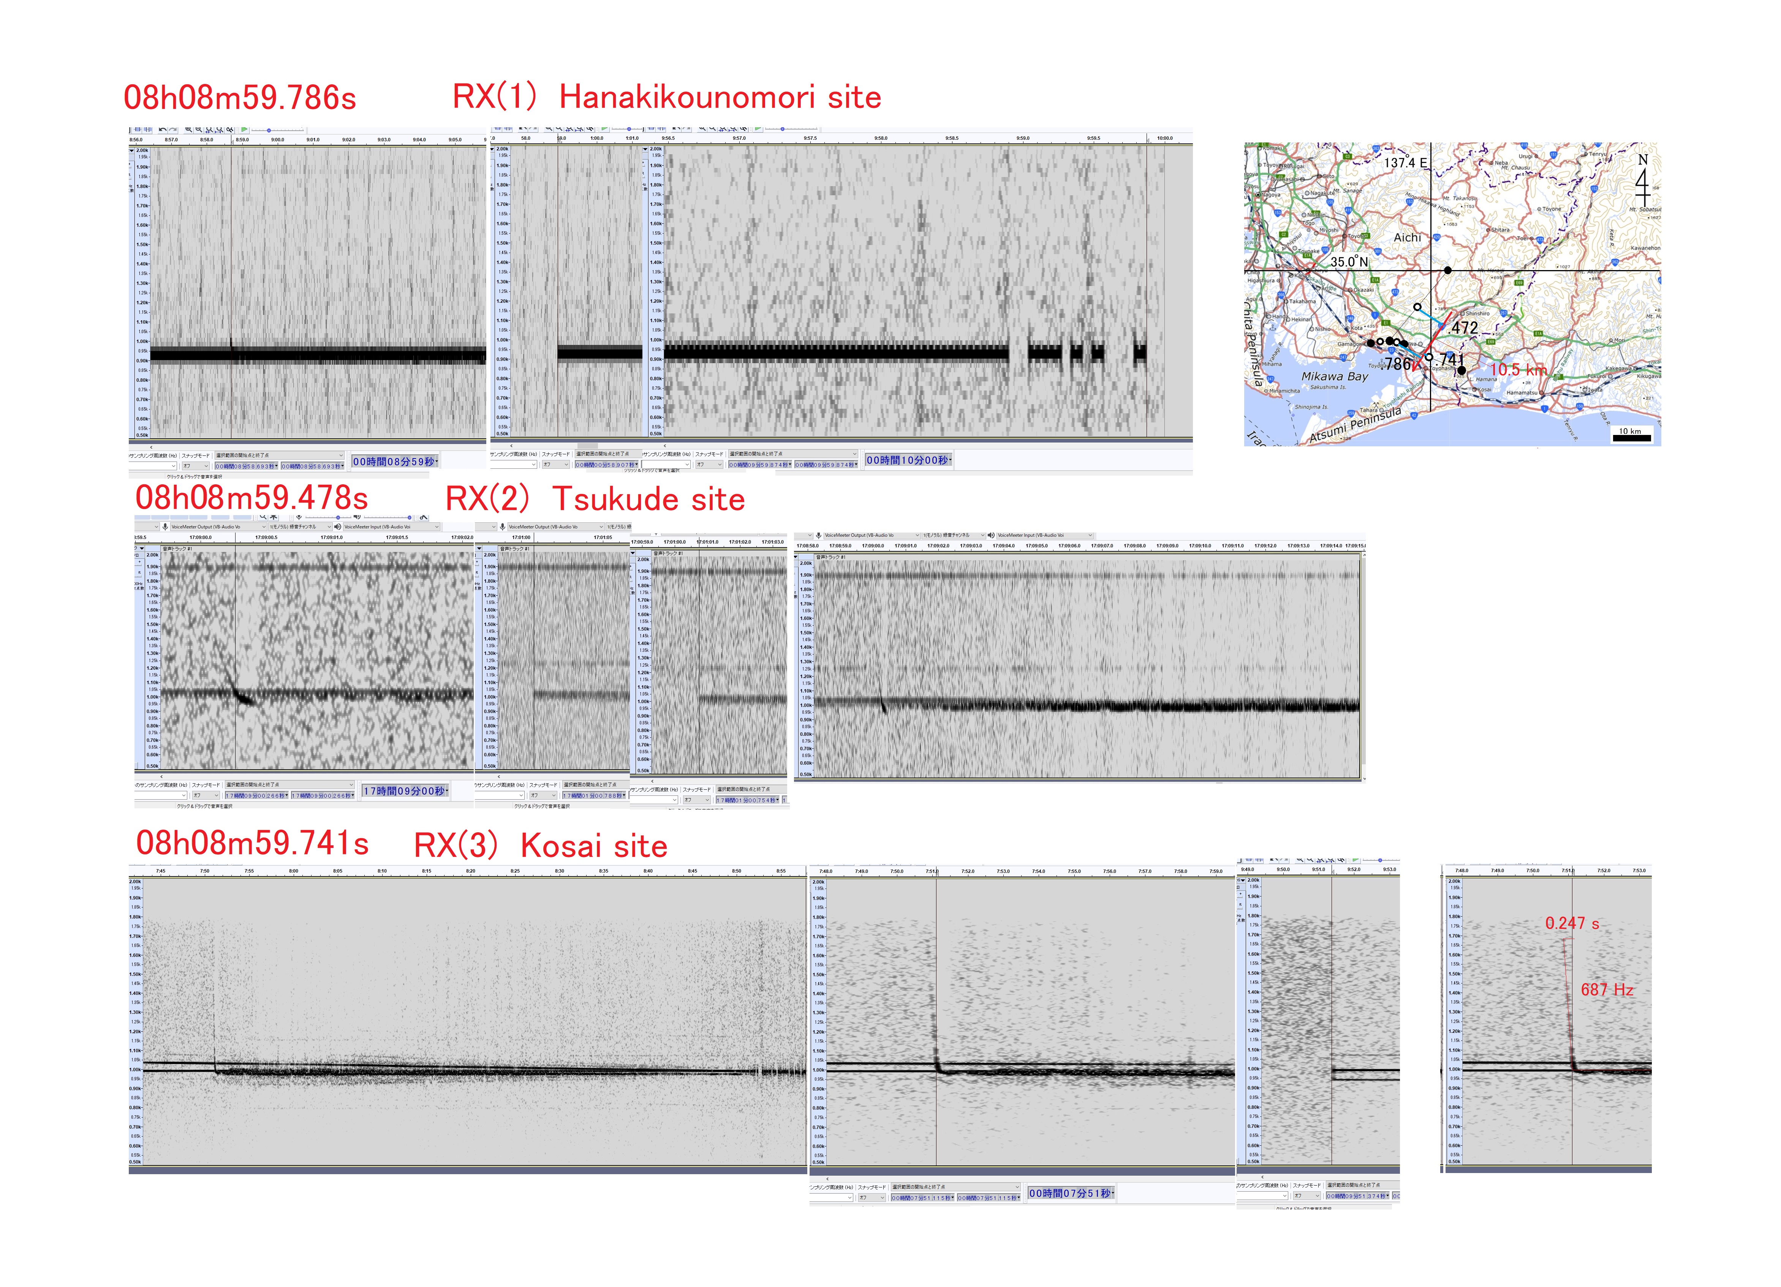Viewport: 1781px width, 1287px height.
Task: Click the undo arrow in the first Hanakikounomori toolbar
Action: (163, 130)
